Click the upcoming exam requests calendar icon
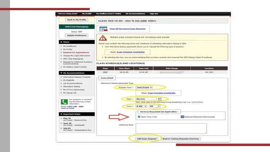 pos(103,29)
